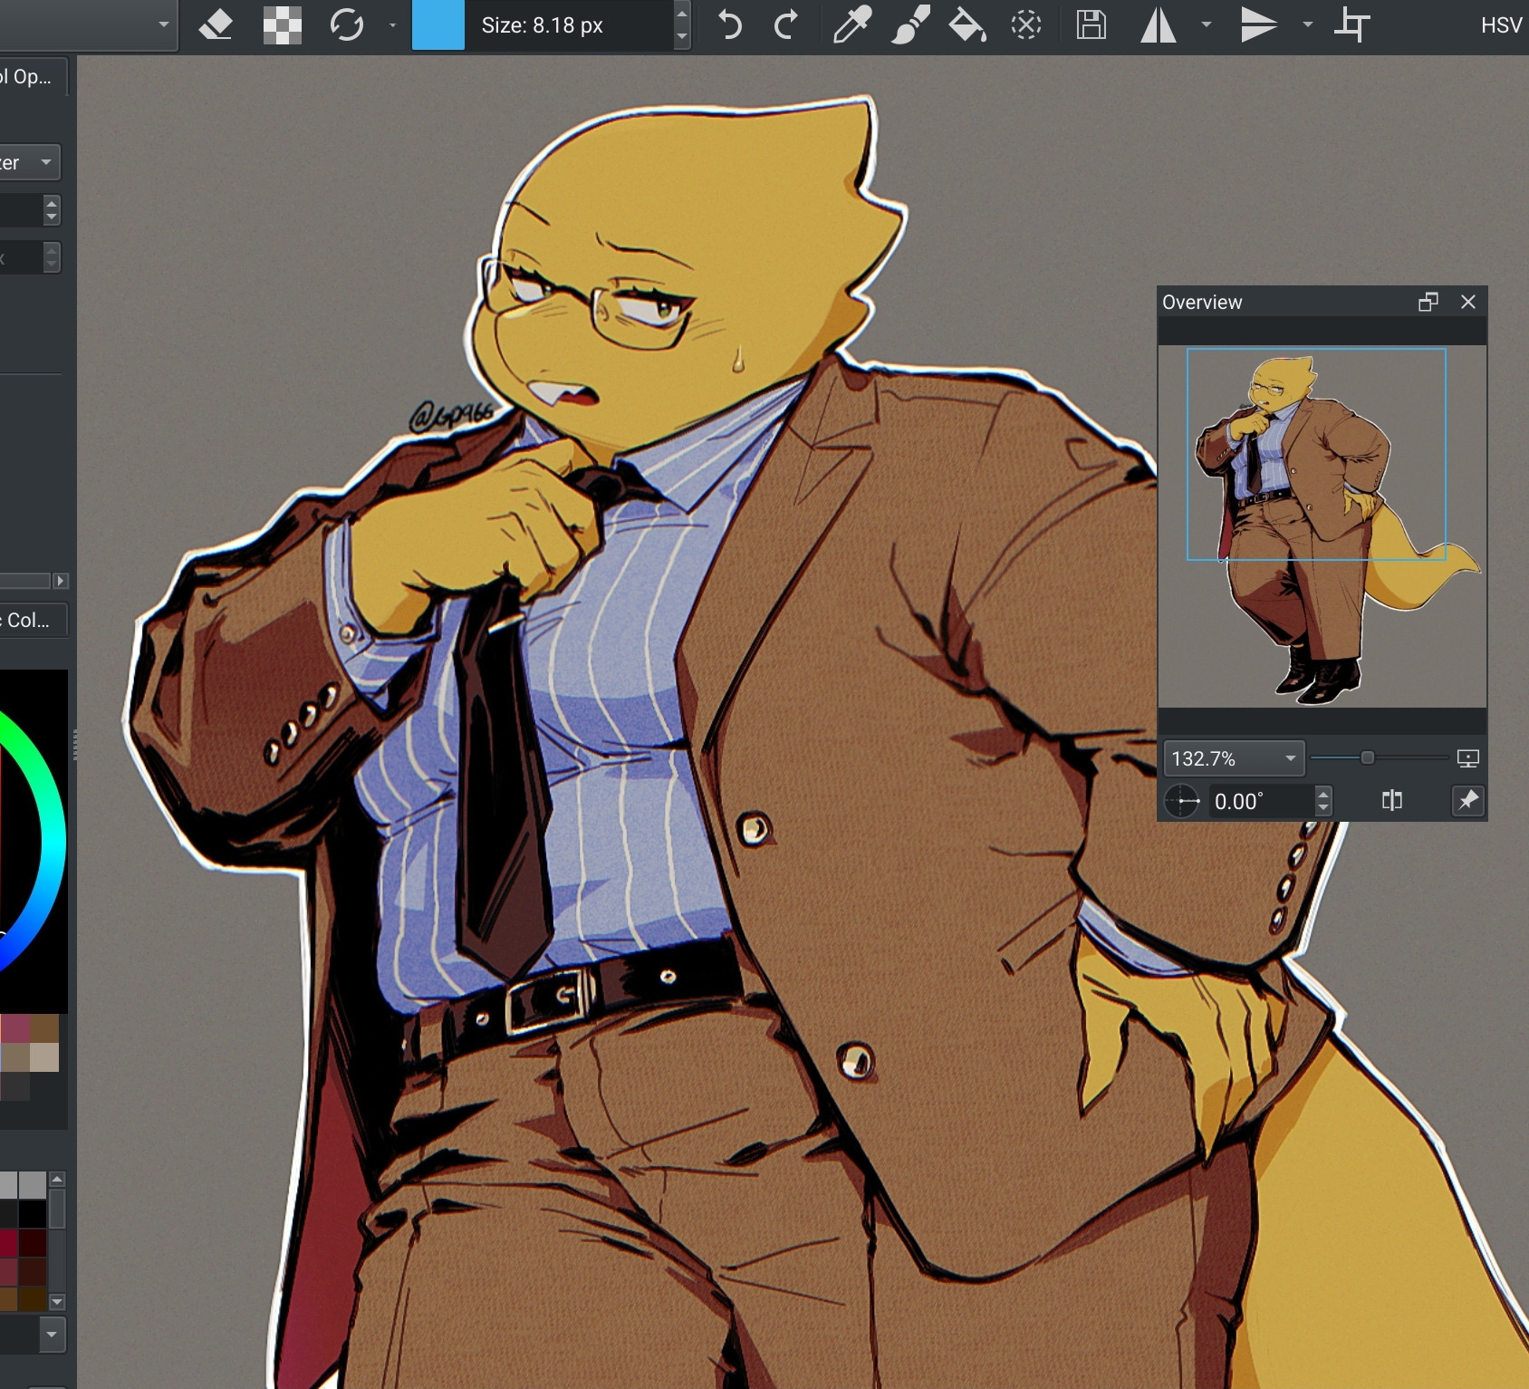The height and width of the screenshot is (1389, 1529).
Task: Select the dark maroon swatch in the palette
Action: pos(33,1242)
